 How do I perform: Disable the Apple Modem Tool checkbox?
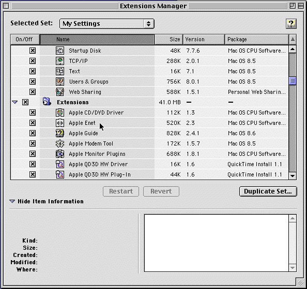click(33, 143)
